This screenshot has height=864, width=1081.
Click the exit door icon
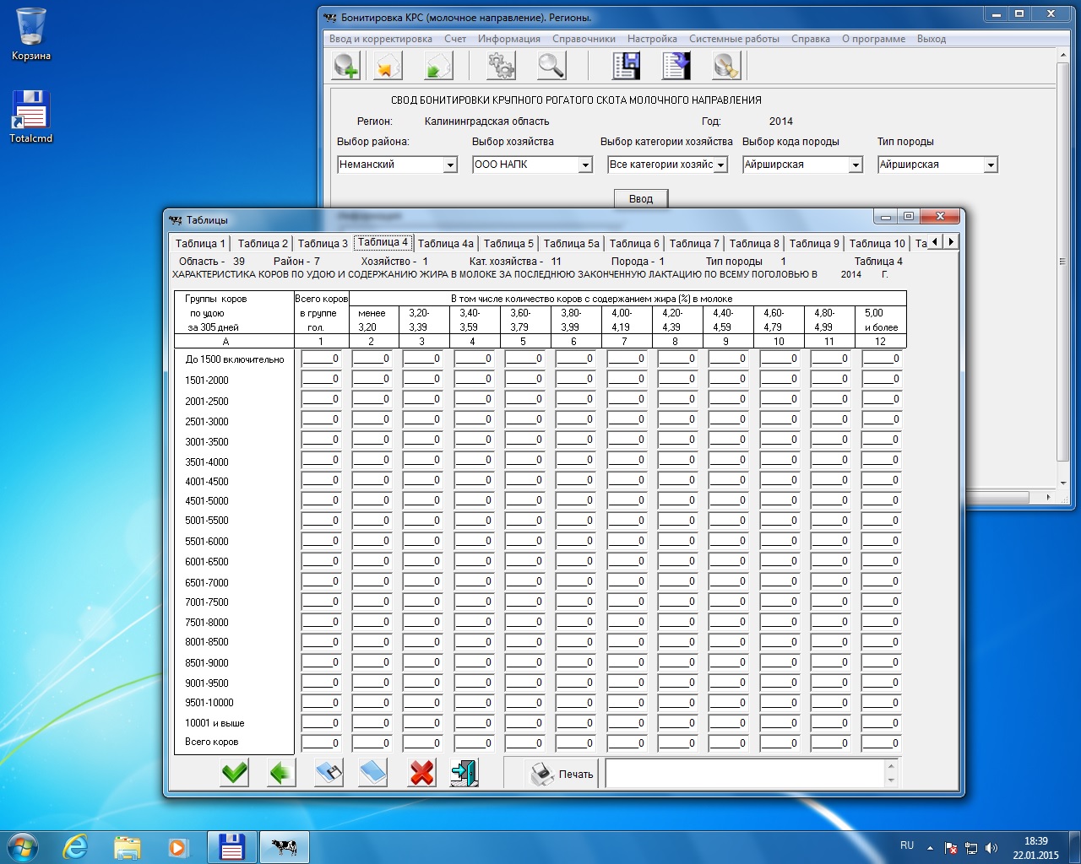pyautogui.click(x=464, y=772)
